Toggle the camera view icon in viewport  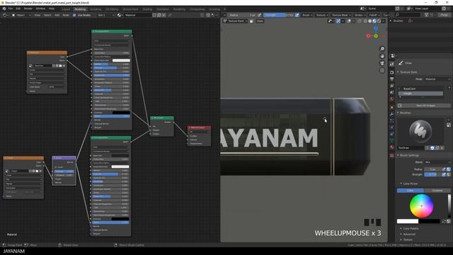click(x=382, y=63)
